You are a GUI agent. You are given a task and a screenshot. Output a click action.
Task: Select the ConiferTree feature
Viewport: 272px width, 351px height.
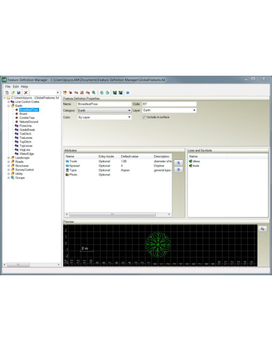point(27,118)
